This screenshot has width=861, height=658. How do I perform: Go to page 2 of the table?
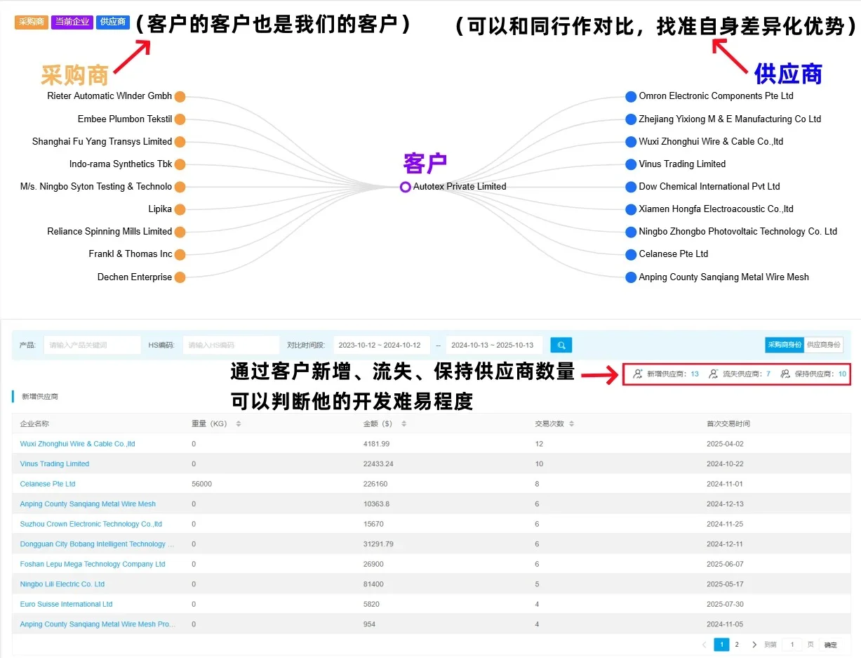pos(737,645)
